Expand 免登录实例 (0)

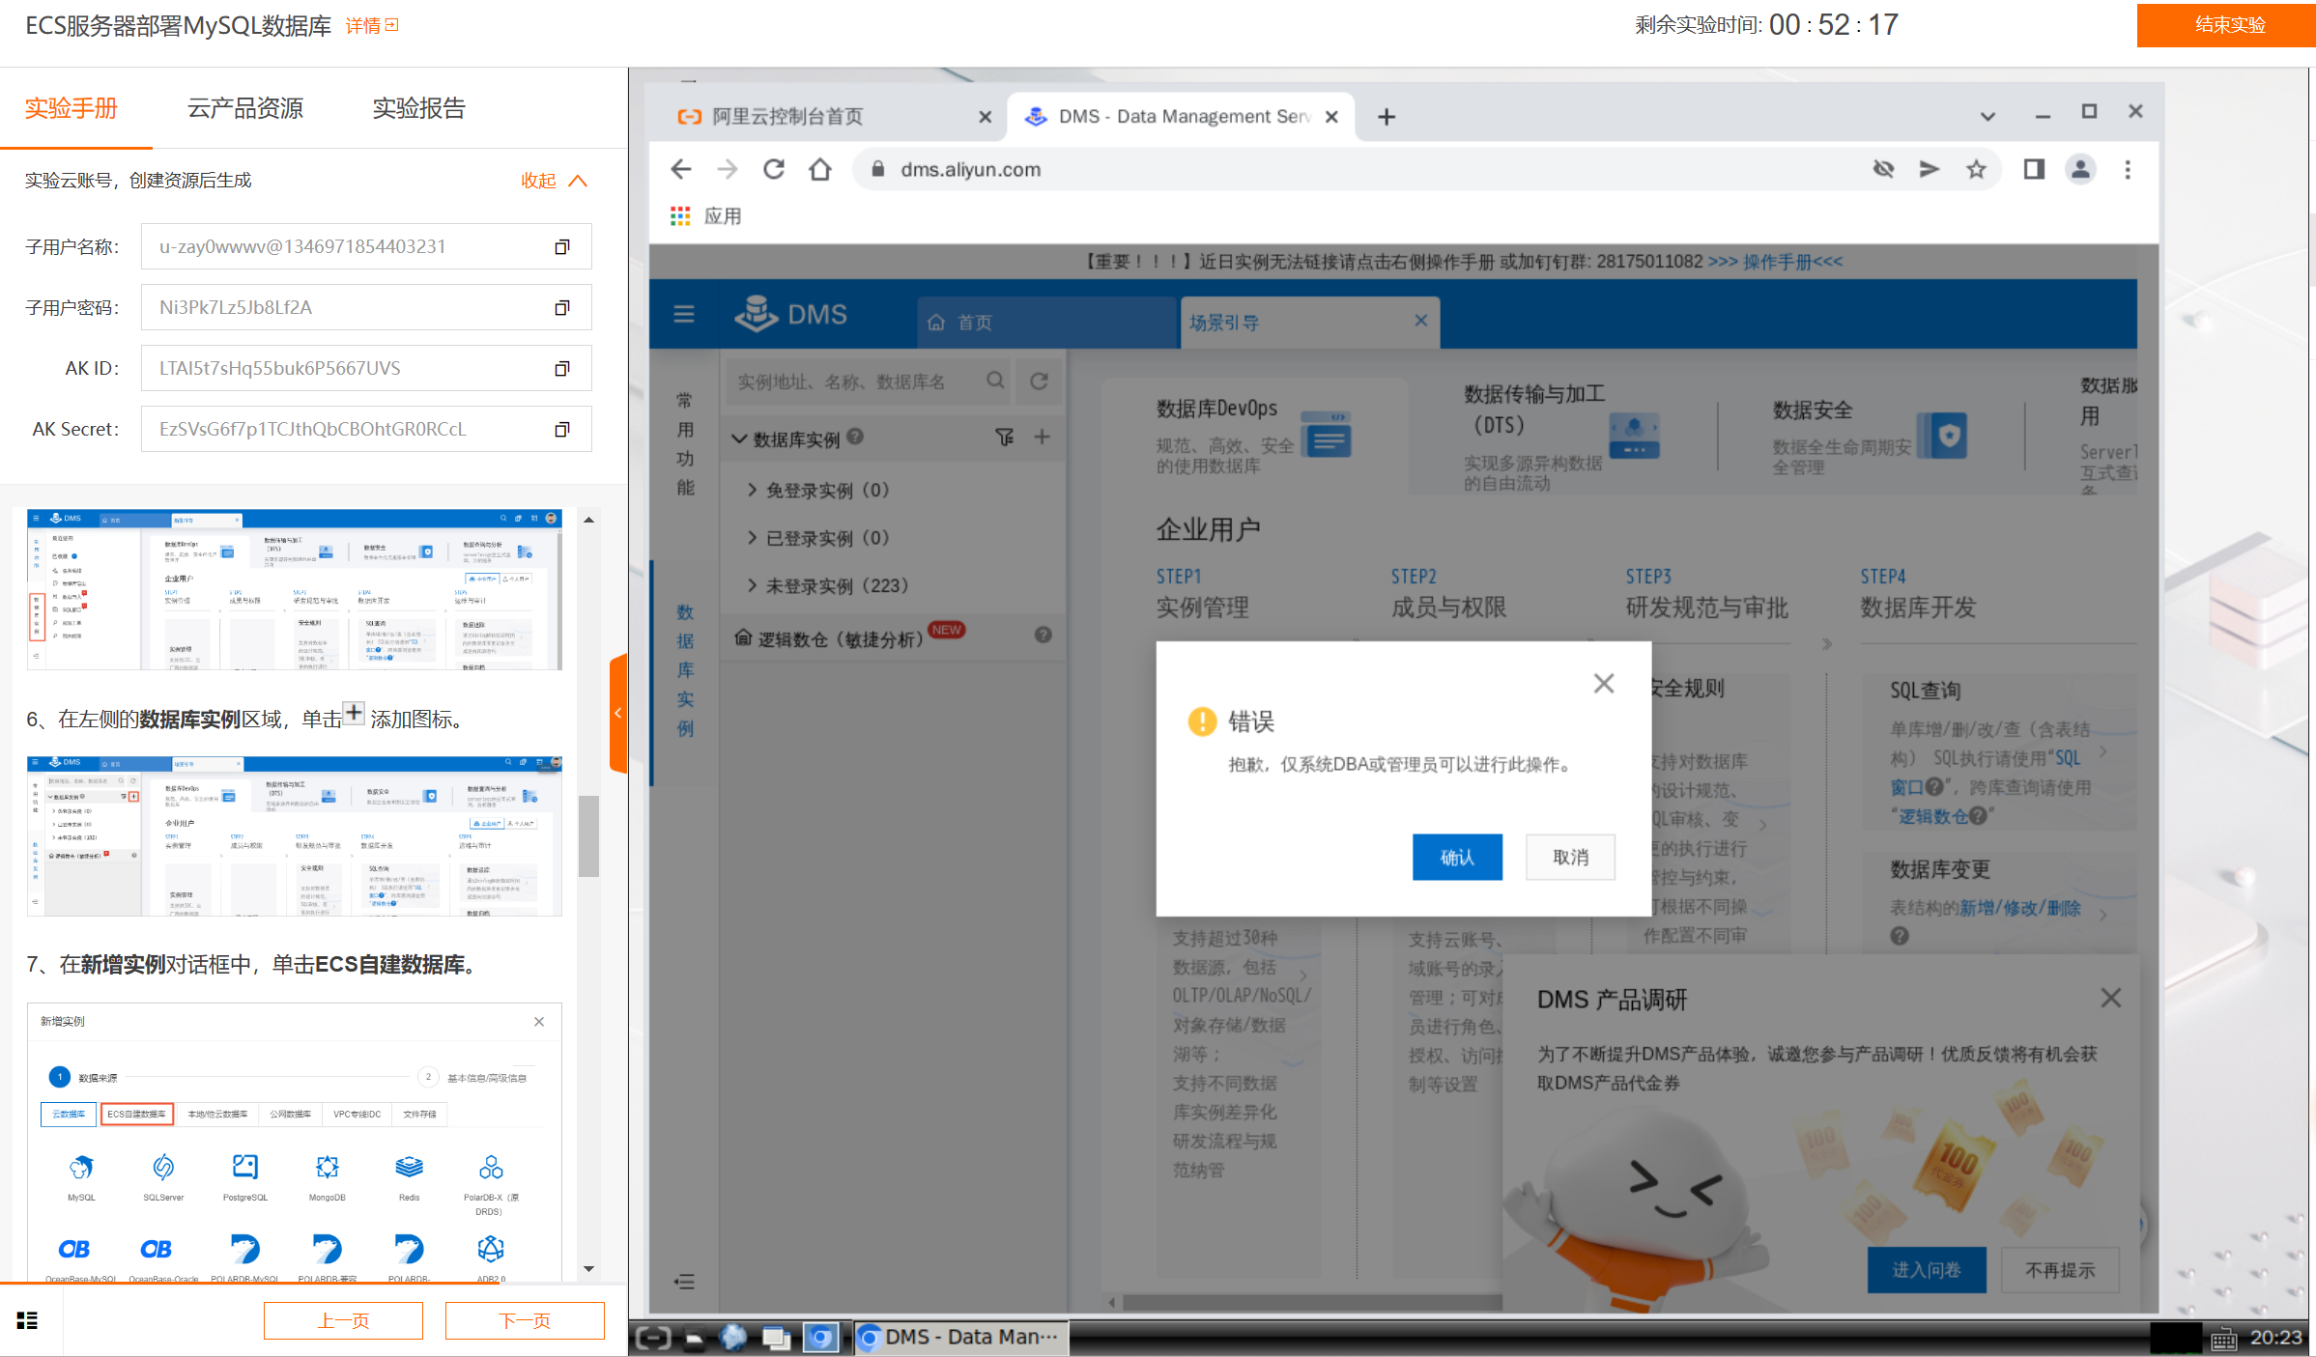click(752, 491)
